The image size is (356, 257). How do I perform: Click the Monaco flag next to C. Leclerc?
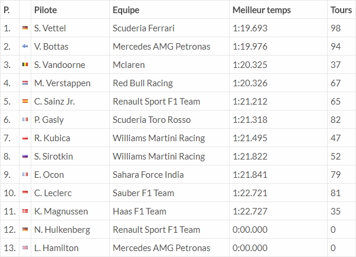pos(25,193)
